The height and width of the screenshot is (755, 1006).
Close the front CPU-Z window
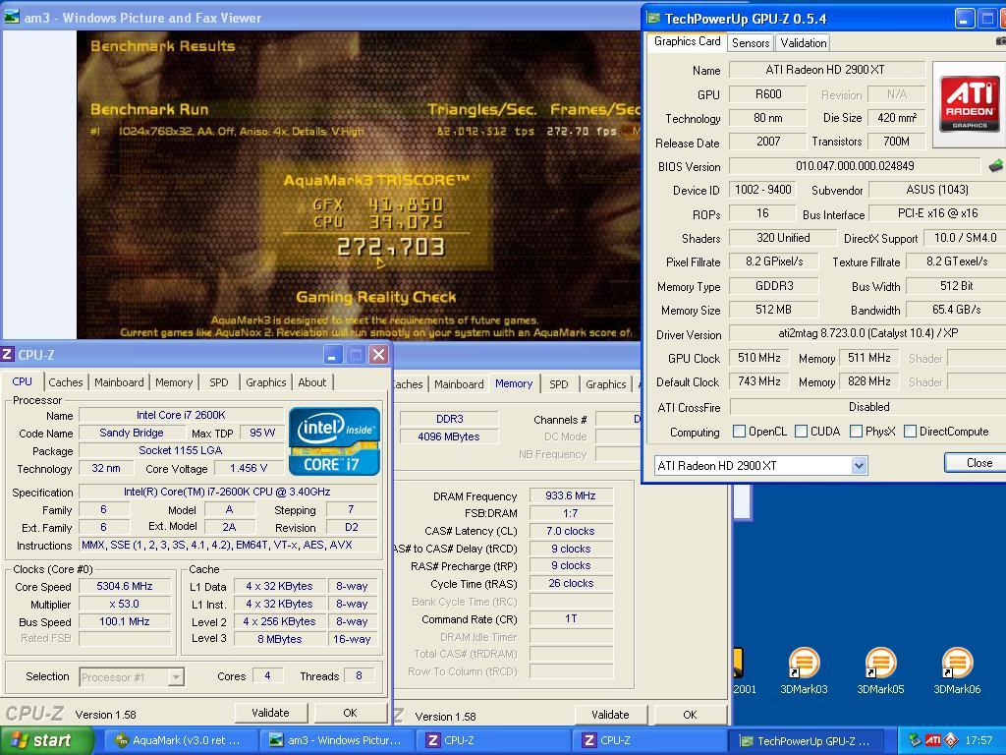pyautogui.click(x=378, y=354)
